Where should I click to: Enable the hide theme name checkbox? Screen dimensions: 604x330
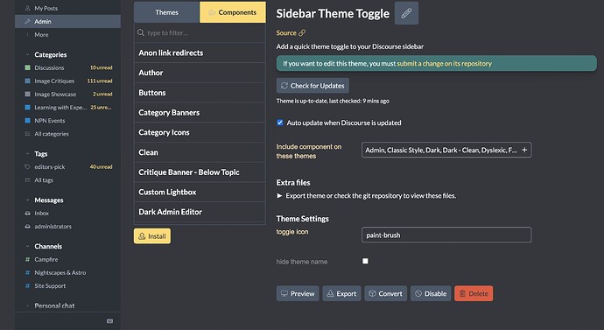point(365,261)
